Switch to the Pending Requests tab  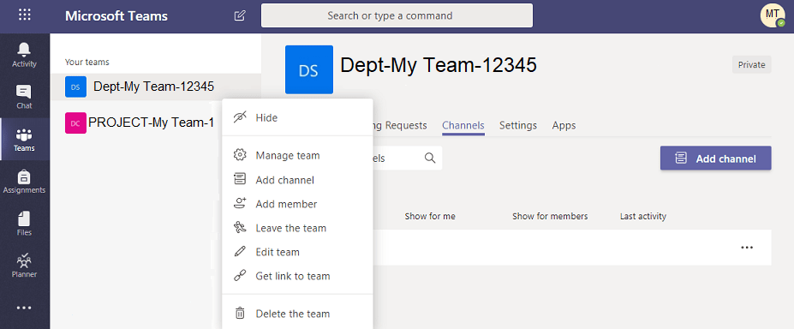tap(400, 126)
